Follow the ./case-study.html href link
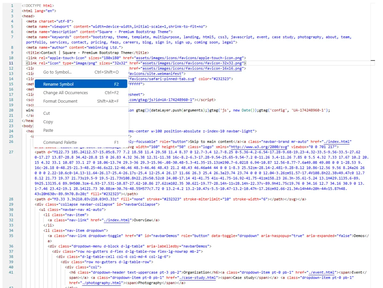The width and height of the screenshot is (383, 288). point(197,278)
